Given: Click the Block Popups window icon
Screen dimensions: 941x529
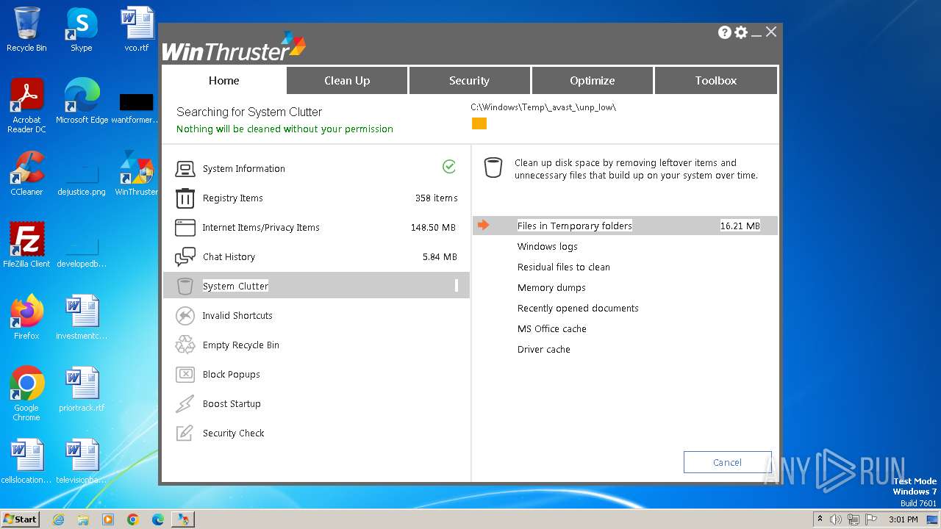Looking at the screenshot, I should [185, 375].
